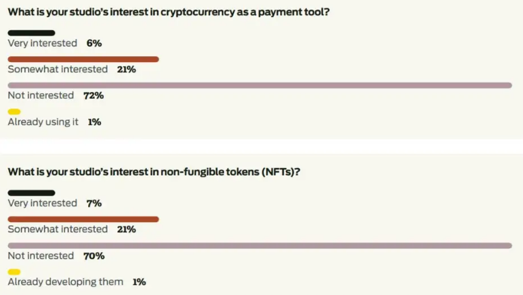Select the red Somewhat interested NFT bar
This screenshot has width=523, height=295.
point(83,219)
